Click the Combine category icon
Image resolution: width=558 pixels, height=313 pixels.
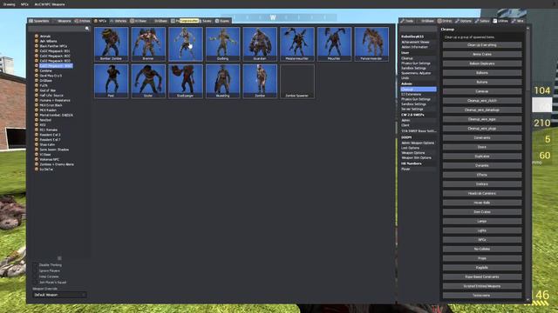(x=37, y=70)
